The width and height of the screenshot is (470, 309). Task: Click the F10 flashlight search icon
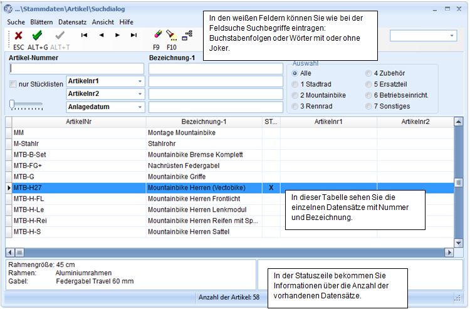click(x=172, y=34)
